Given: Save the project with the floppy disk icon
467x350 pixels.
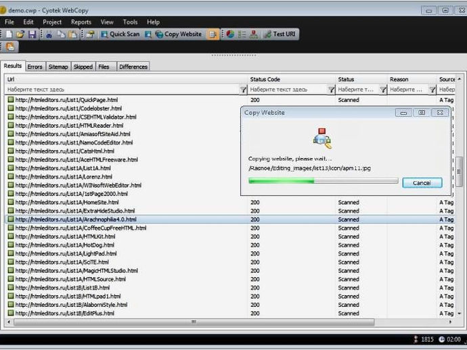Looking at the screenshot, I should click(x=32, y=34).
